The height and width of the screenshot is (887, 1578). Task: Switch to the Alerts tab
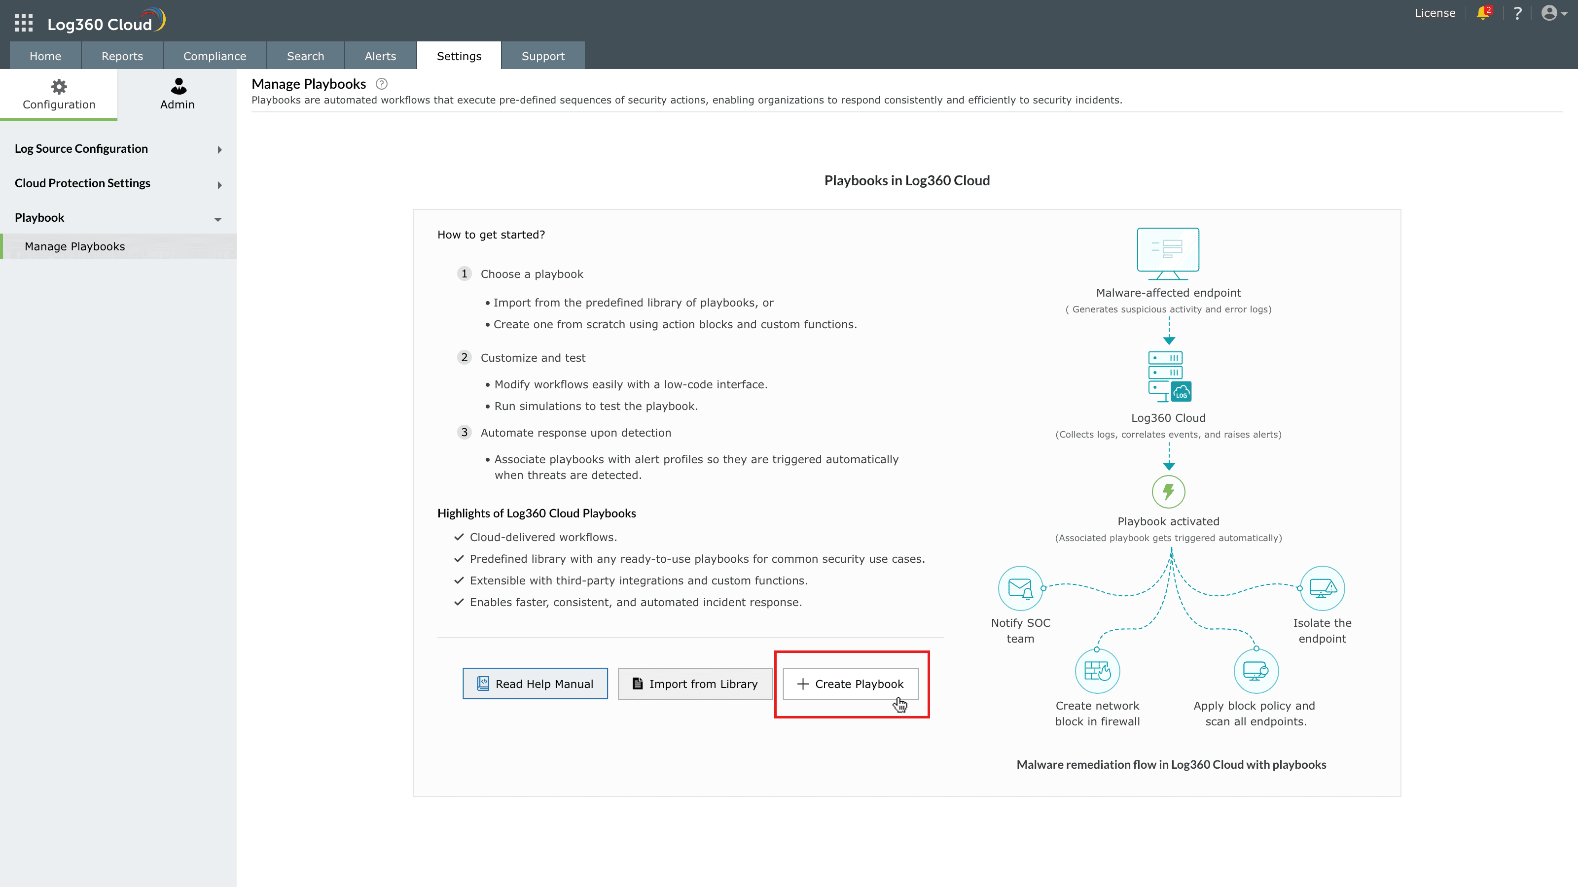coord(380,56)
